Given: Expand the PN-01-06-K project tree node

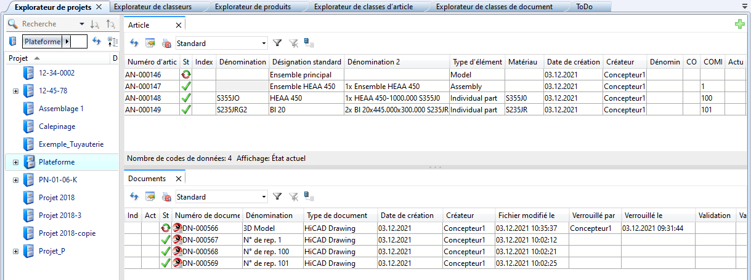Looking at the screenshot, I should [x=15, y=180].
